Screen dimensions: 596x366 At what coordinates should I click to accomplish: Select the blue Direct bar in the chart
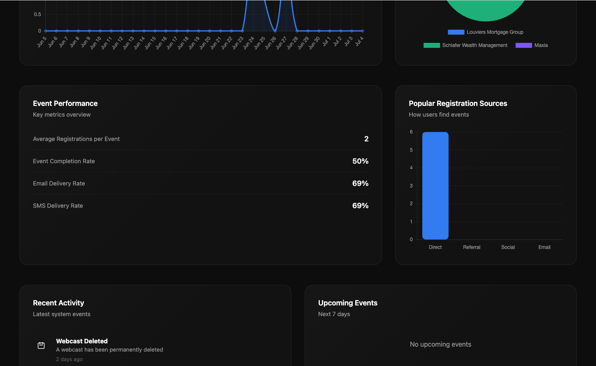tap(435, 185)
